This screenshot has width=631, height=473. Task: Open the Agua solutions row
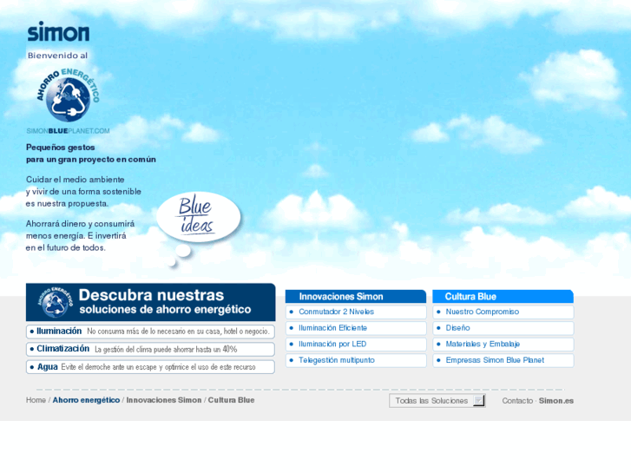coord(150,367)
